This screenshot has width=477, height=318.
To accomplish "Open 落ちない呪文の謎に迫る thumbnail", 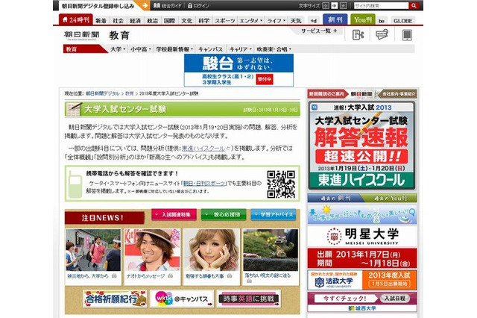I will (x=271, y=250).
